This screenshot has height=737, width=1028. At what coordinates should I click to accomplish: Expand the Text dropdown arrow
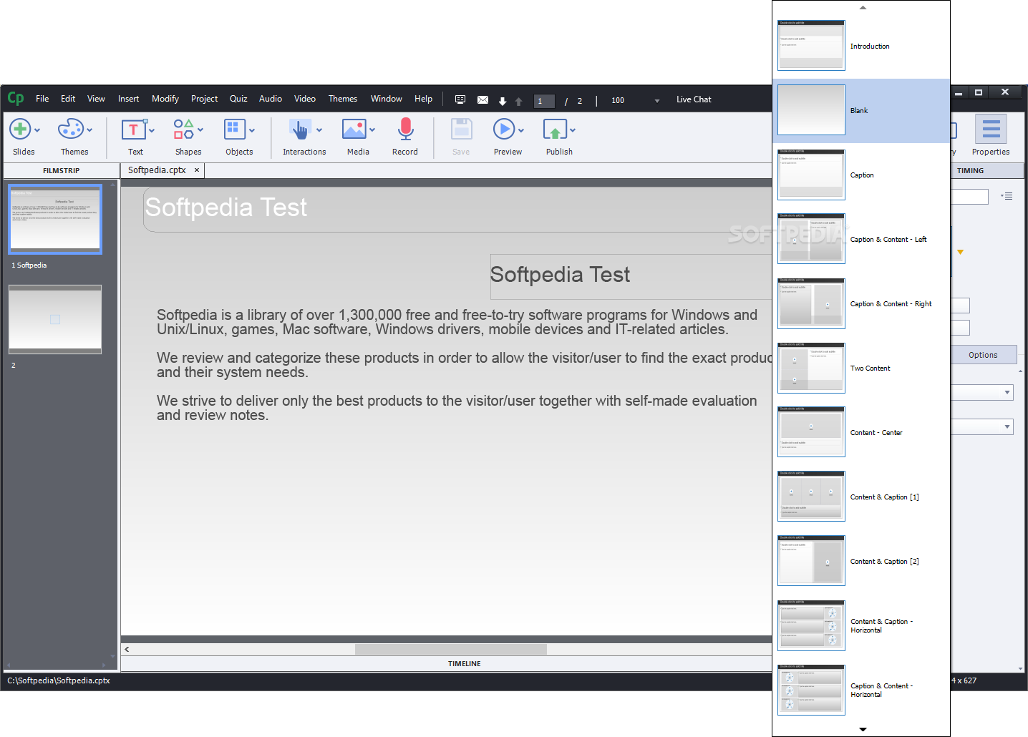(x=152, y=130)
